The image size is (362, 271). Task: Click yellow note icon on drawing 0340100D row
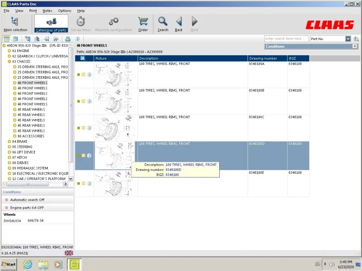tap(83, 155)
